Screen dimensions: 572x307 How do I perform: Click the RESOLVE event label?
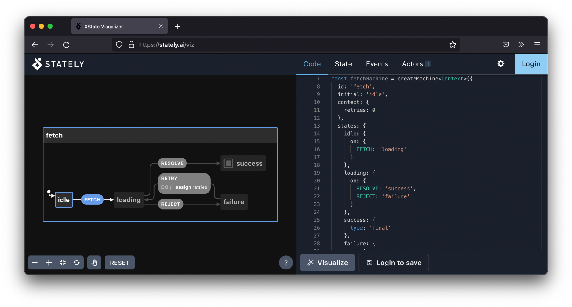172,163
